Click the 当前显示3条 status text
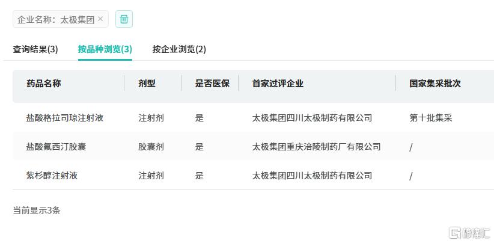The height and width of the screenshot is (243, 494). (x=36, y=211)
